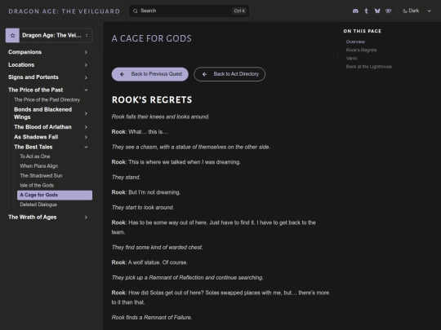Click the search magnifier icon
Image resolution: width=441 pixels, height=330 pixels.
(136, 11)
